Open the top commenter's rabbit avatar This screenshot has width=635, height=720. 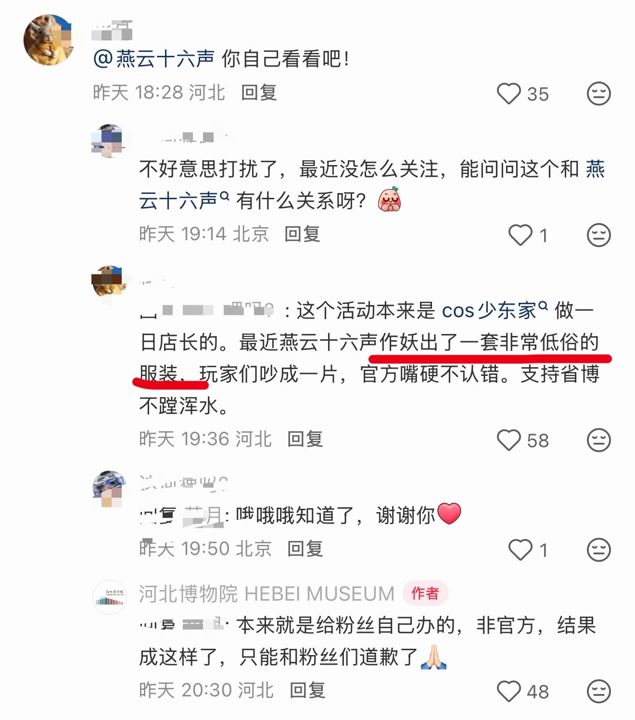(49, 39)
